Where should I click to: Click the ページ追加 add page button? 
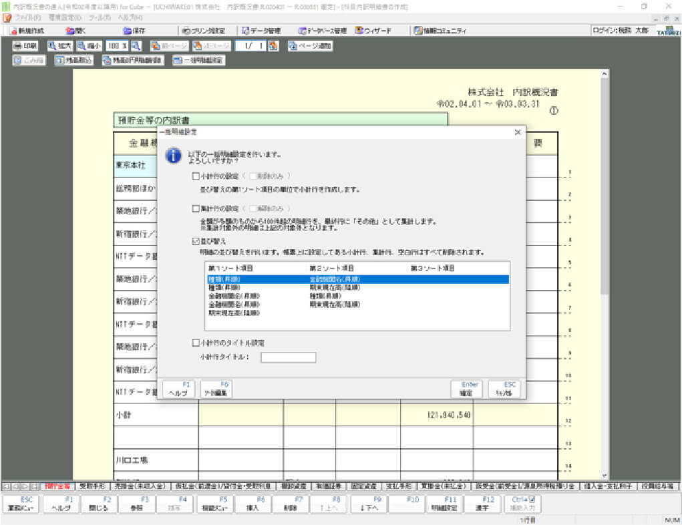pos(310,46)
